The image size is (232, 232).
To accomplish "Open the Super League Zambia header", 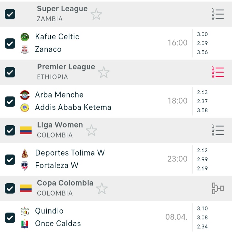I will (62, 9).
